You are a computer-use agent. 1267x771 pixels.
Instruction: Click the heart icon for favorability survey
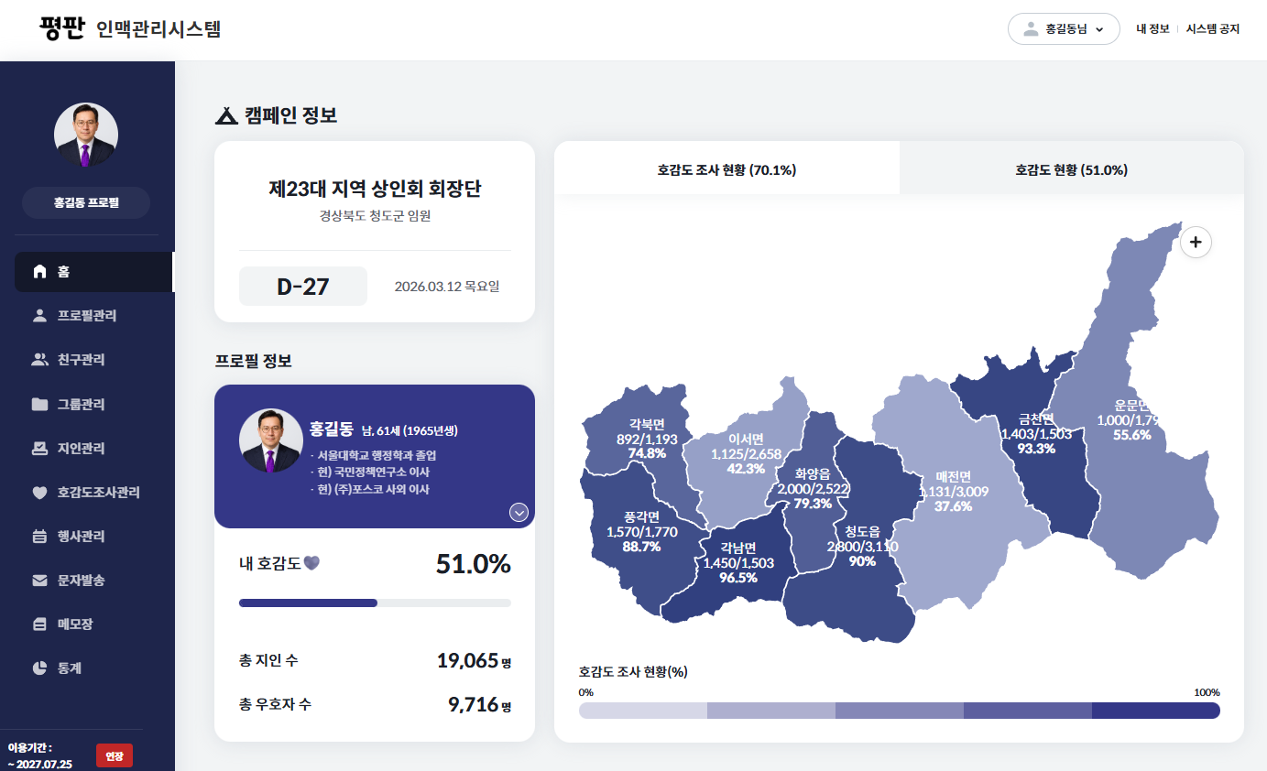39,493
